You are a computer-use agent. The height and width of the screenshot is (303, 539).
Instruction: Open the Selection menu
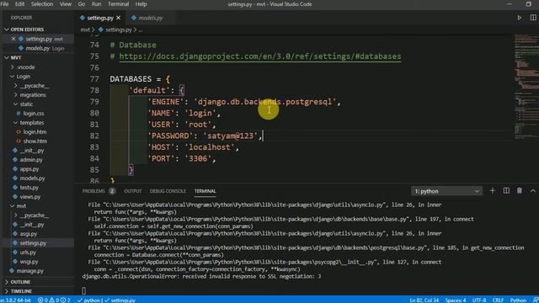[42, 4]
